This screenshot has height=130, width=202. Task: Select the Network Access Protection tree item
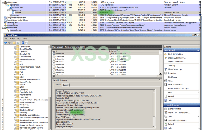click(30, 79)
